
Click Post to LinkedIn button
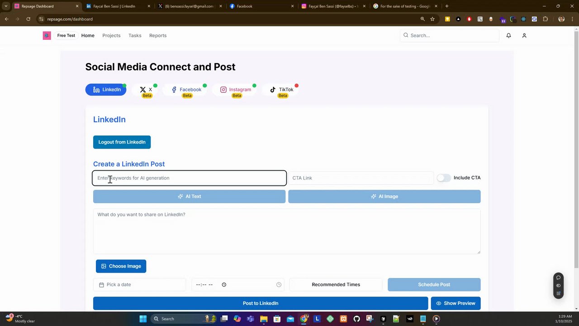point(261,303)
